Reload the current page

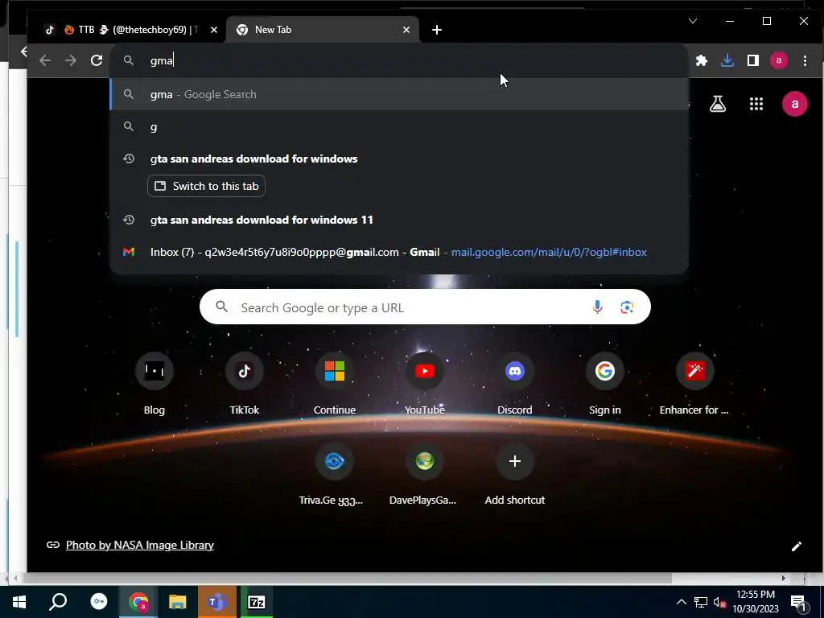(x=97, y=60)
